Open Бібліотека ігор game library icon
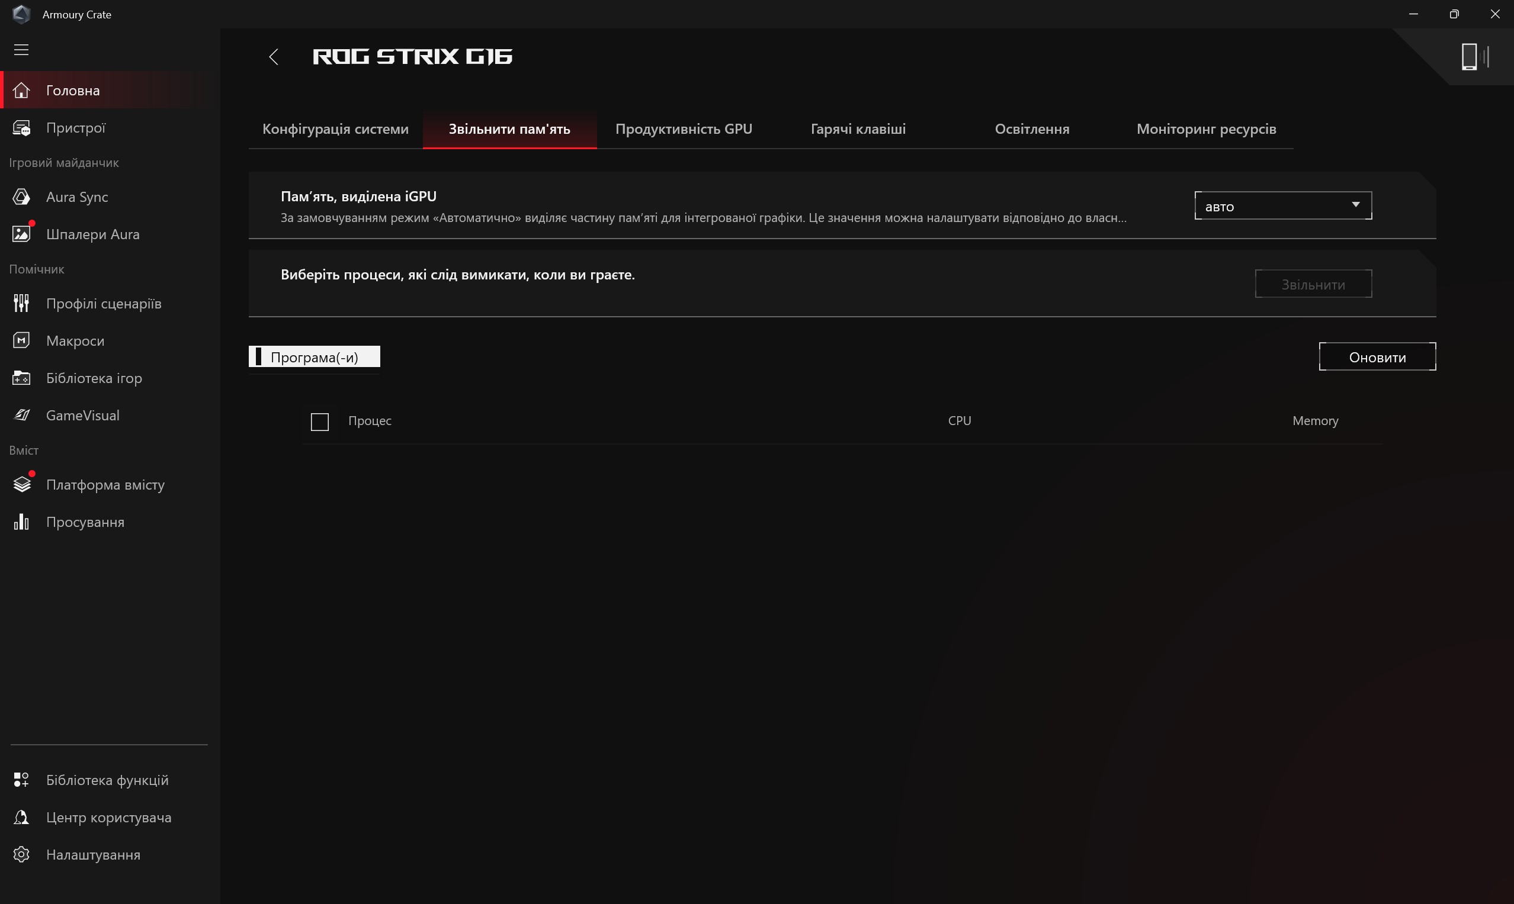This screenshot has height=904, width=1514. pyautogui.click(x=21, y=378)
